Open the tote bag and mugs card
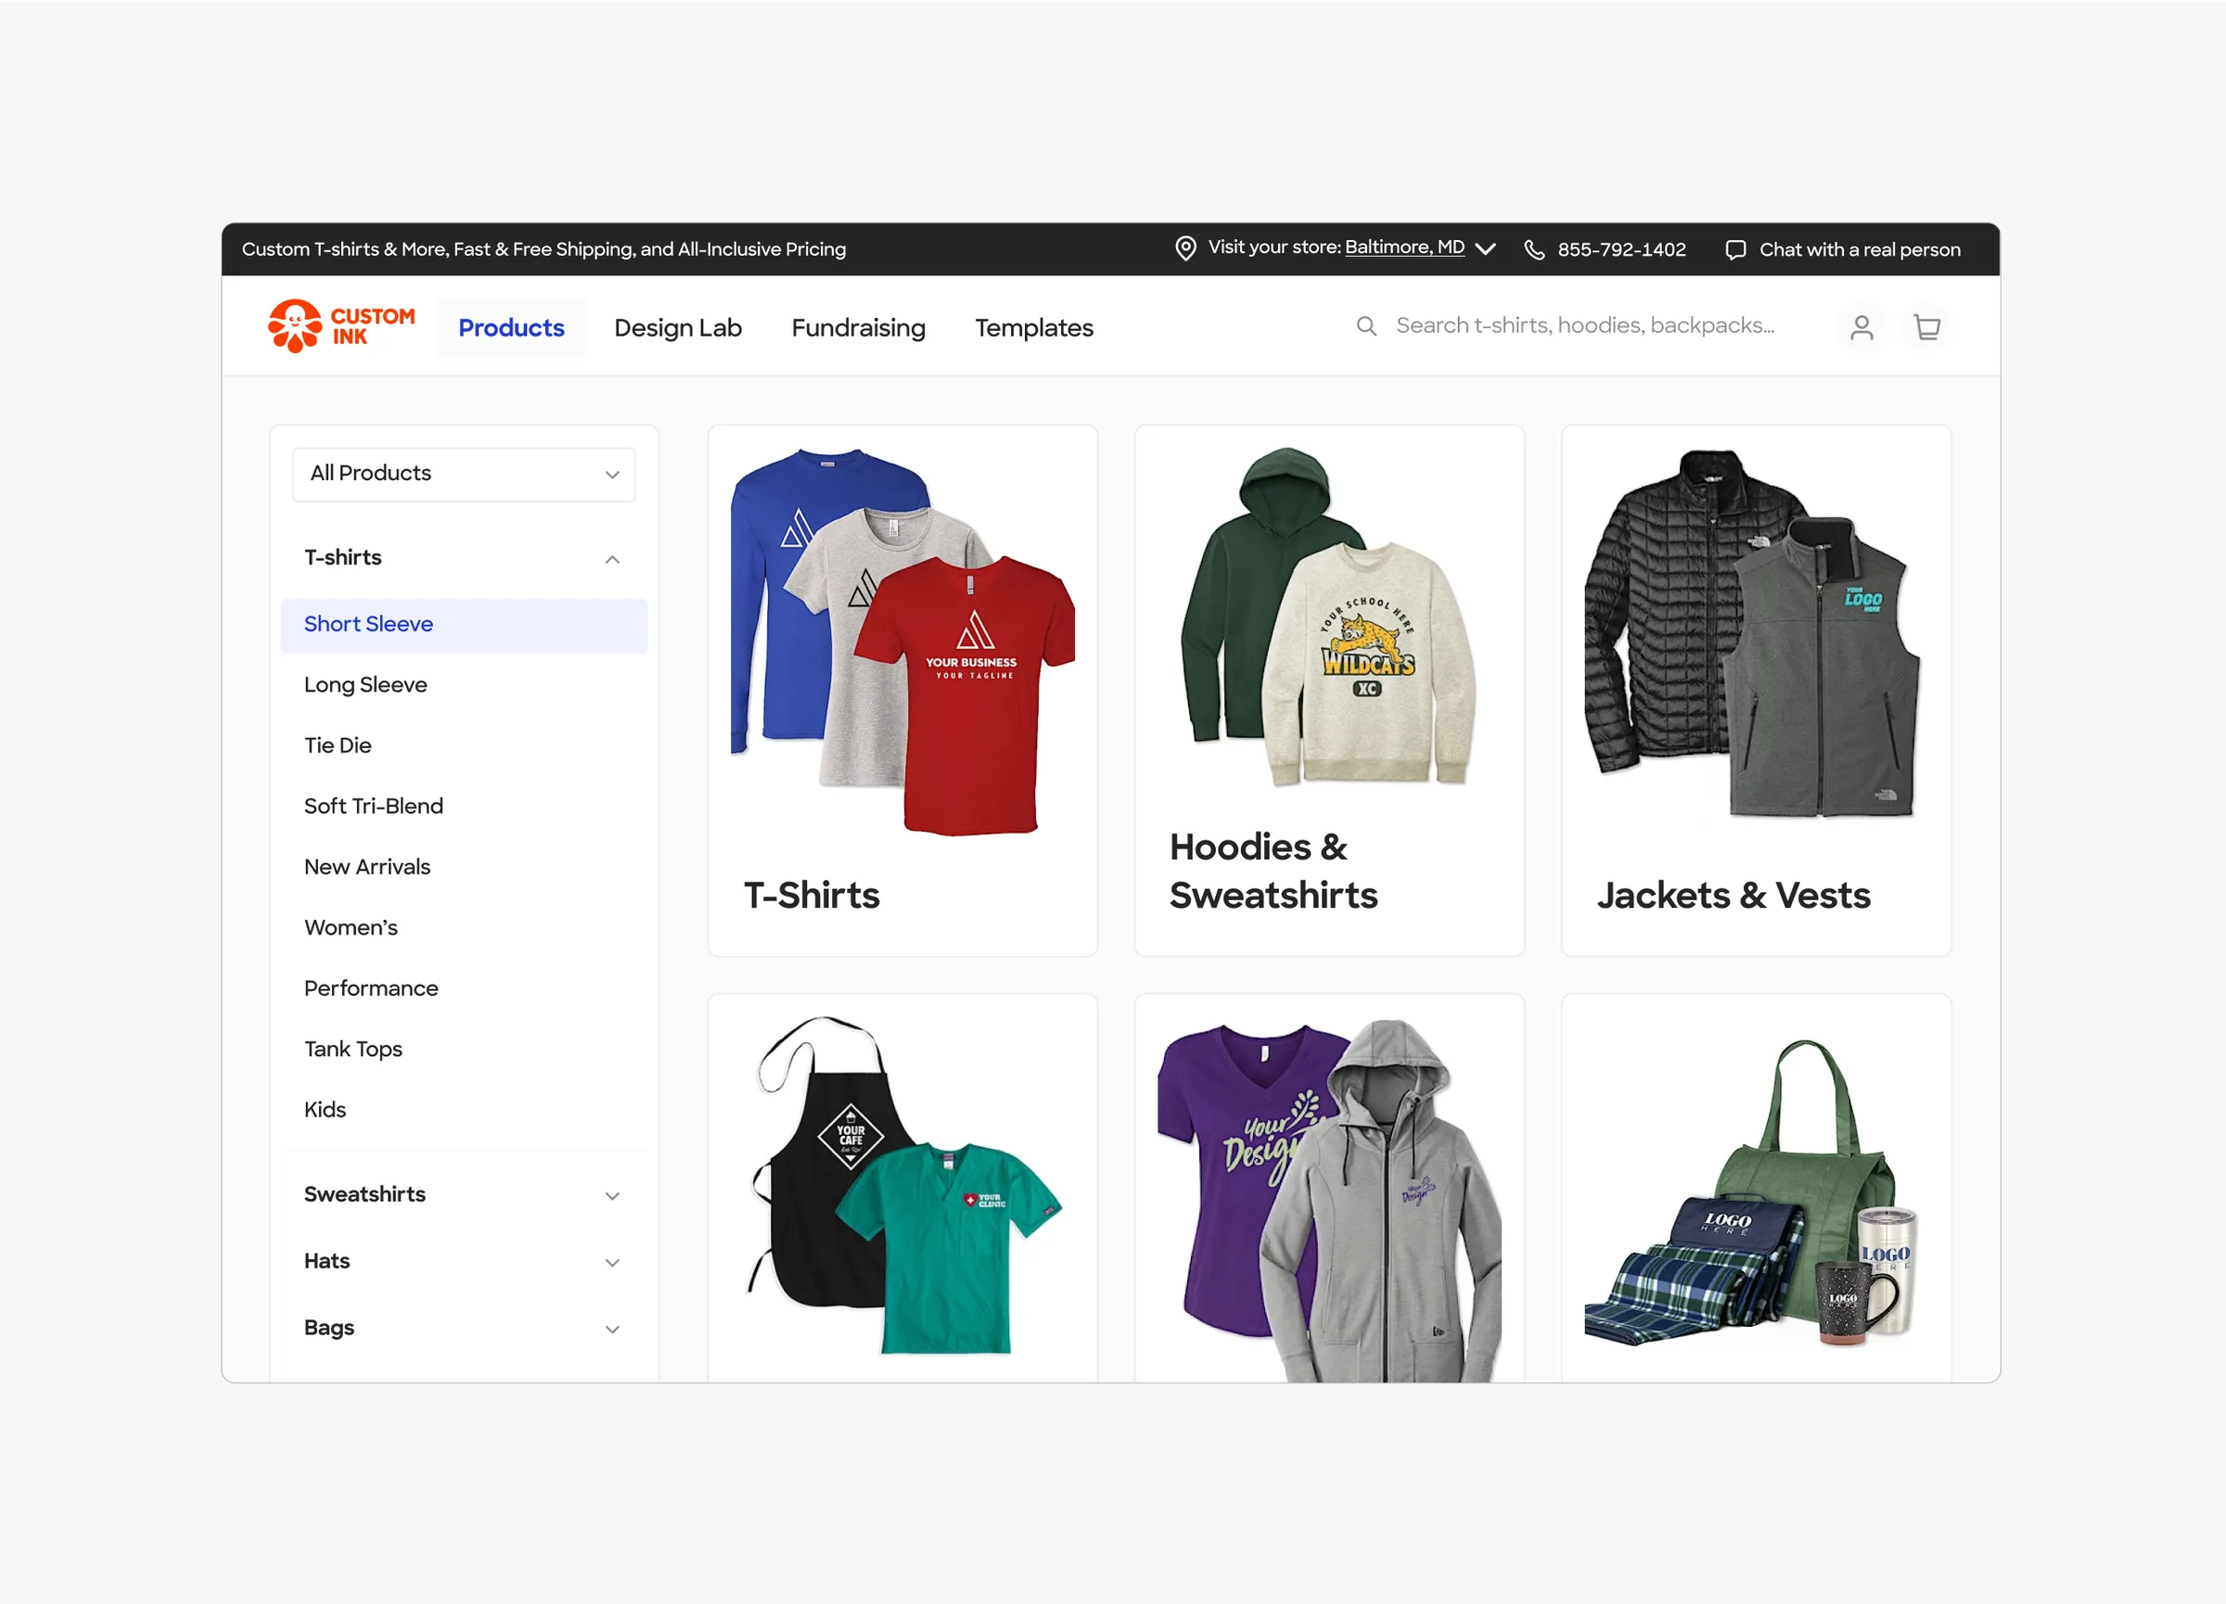This screenshot has width=2226, height=1604. coord(1757,1188)
